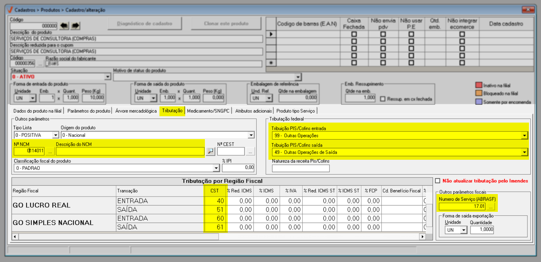Open Tribuição PIS/Cofins entrada dropdown
541x262 pixels.
[524, 136]
